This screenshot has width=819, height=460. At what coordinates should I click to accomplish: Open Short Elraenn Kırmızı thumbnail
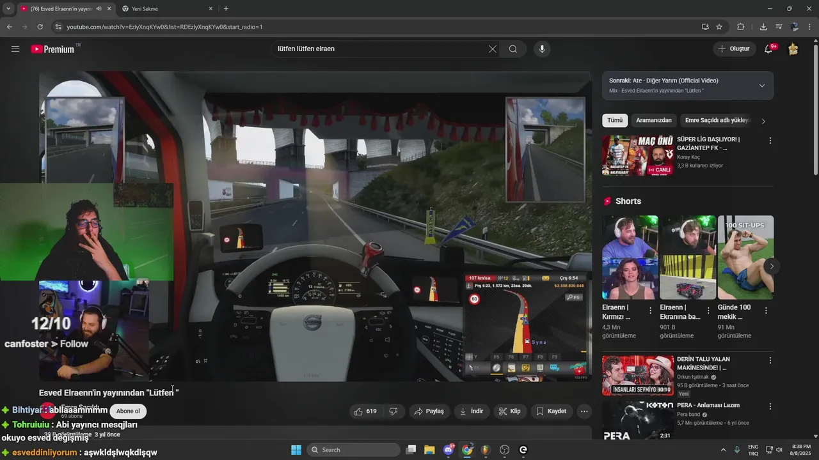click(630, 257)
